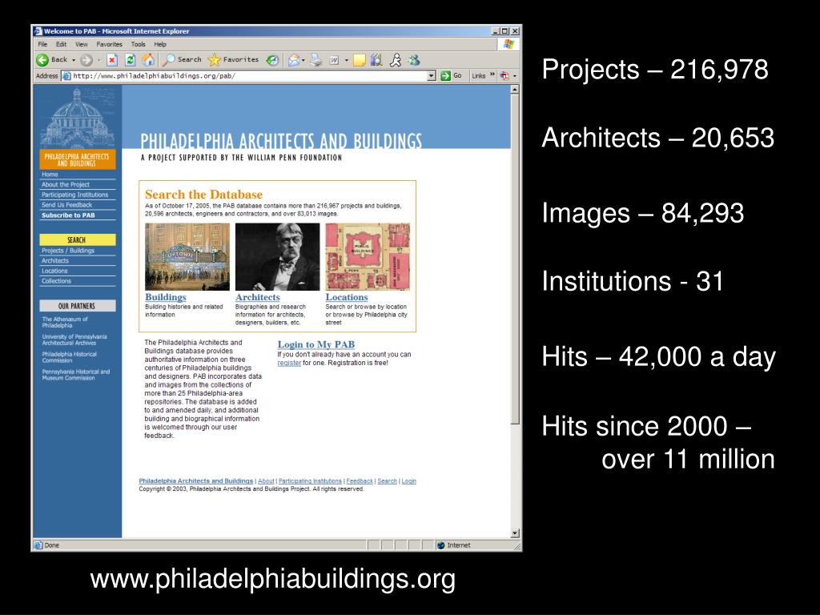Open the Favorites menu
Screen dimensions: 820x615
click(x=109, y=45)
